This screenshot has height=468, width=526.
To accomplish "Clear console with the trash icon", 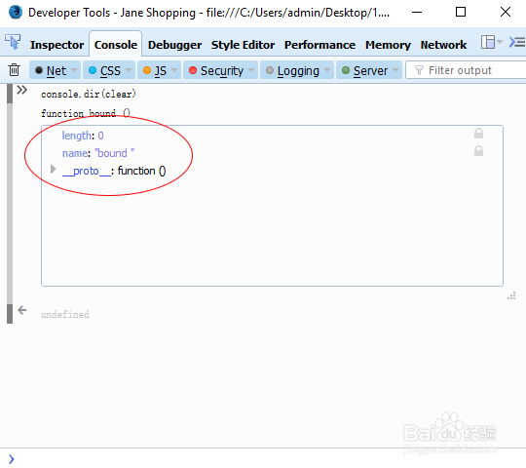I will [x=14, y=70].
